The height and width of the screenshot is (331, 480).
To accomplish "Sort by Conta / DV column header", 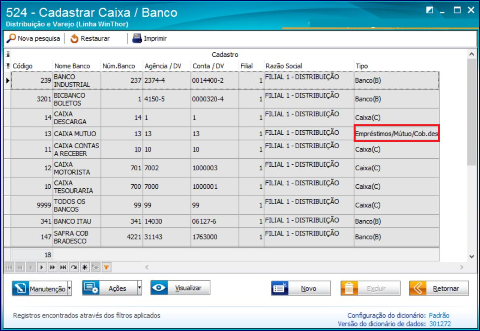I will pos(215,66).
